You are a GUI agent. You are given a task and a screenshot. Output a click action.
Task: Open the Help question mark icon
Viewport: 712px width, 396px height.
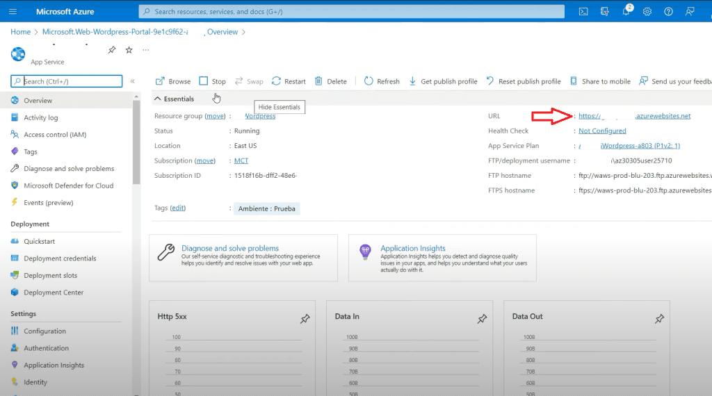click(x=668, y=11)
